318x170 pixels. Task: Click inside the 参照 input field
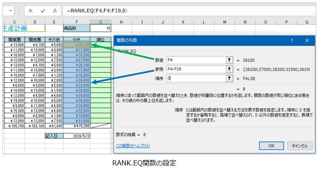coord(194,69)
